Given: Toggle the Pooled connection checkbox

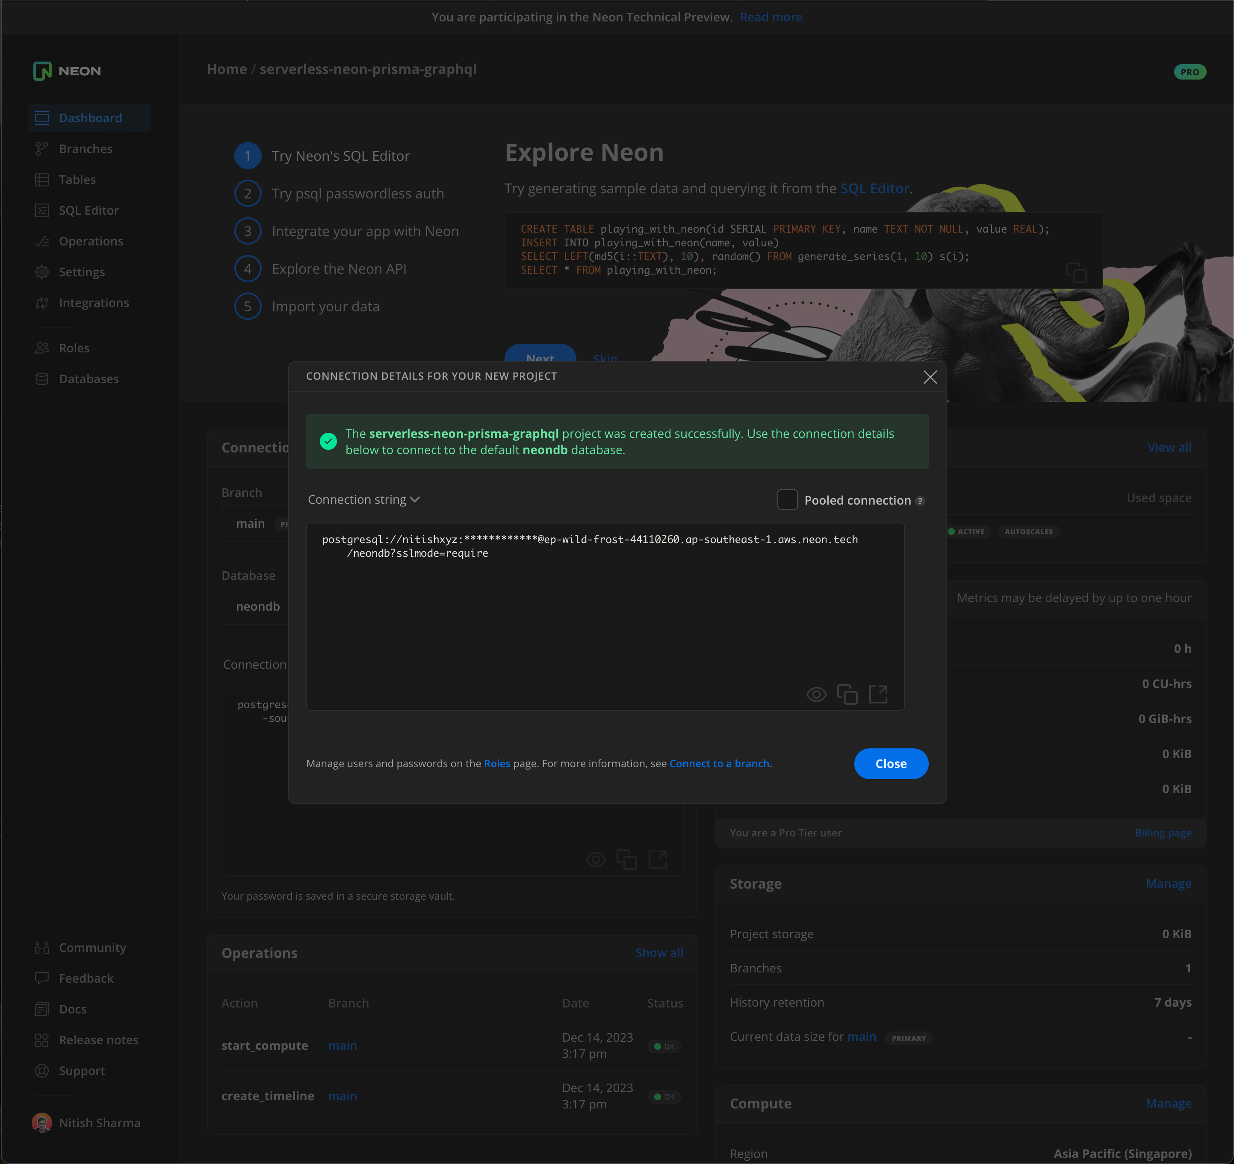Looking at the screenshot, I should pos(787,500).
